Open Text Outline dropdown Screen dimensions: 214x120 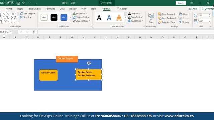[136, 17]
